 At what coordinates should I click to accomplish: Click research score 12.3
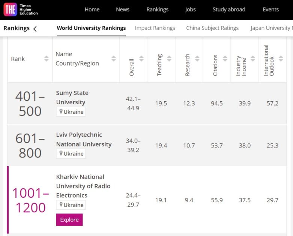tap(189, 103)
